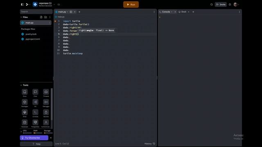
Task: Open console pane options menu
Action: (x=239, y=12)
